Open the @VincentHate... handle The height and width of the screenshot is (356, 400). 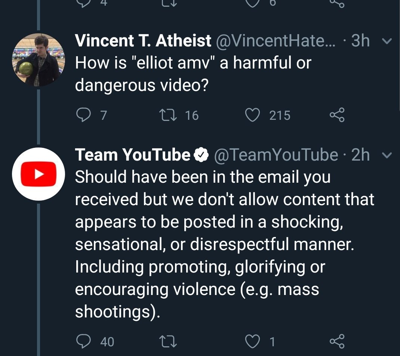(x=276, y=41)
